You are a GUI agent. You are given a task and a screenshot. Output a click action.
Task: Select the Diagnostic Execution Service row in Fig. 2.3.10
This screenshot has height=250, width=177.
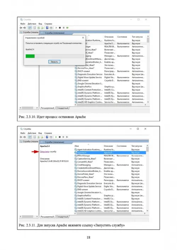pos(110,74)
